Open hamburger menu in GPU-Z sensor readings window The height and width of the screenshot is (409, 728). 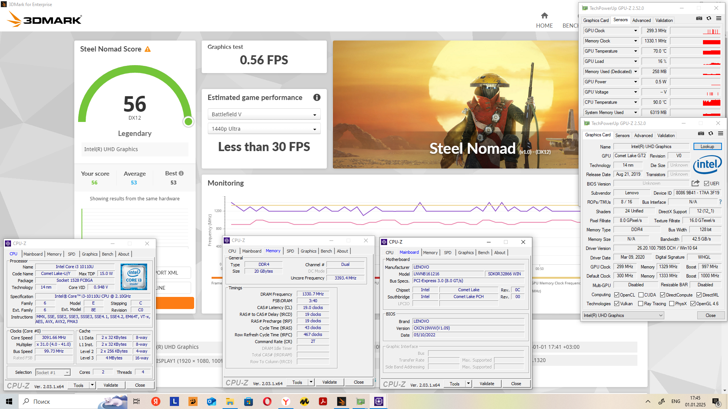719,18
